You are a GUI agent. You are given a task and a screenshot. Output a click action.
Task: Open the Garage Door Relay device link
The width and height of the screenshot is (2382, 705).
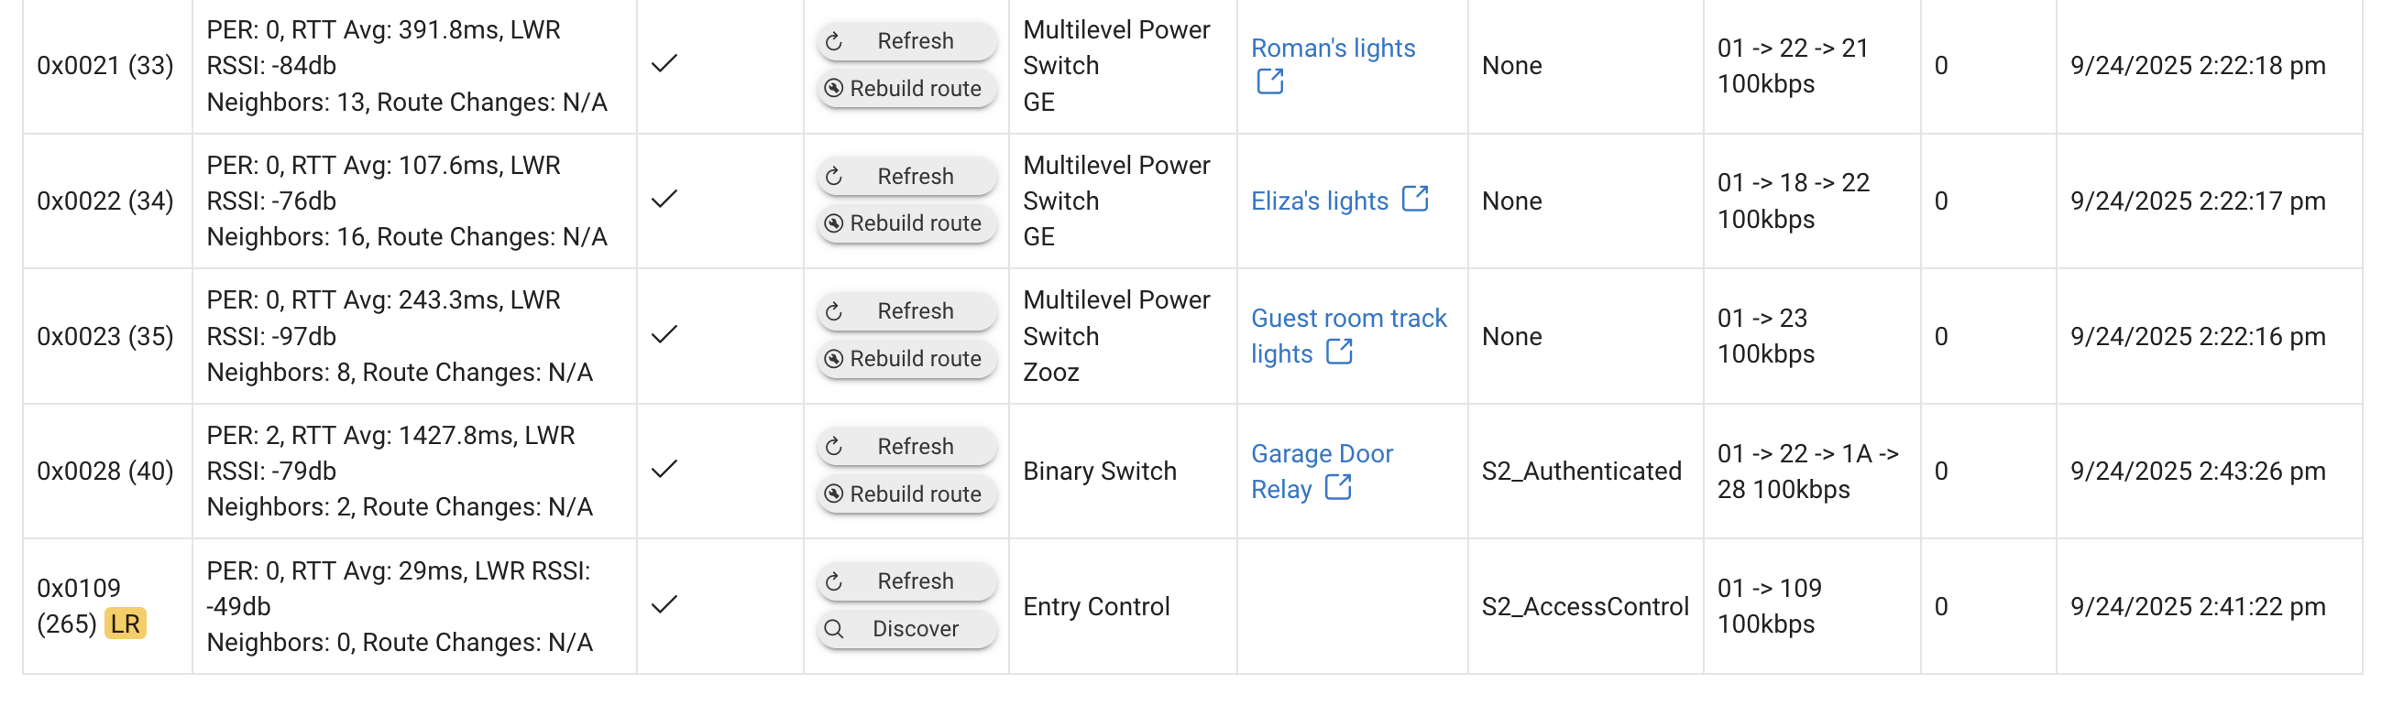(x=1322, y=454)
